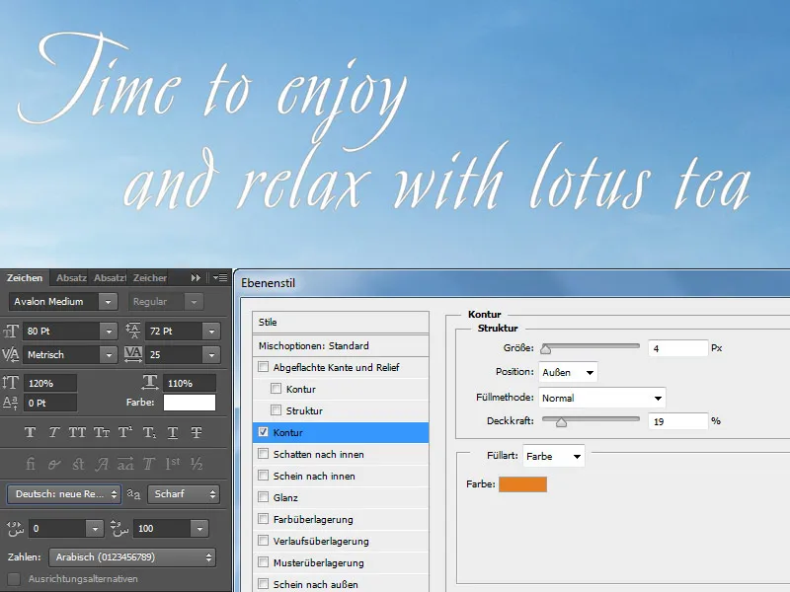Viewport: 790px width, 592px height.
Task: Collapse panel with double-arrow icon
Action: click(196, 278)
